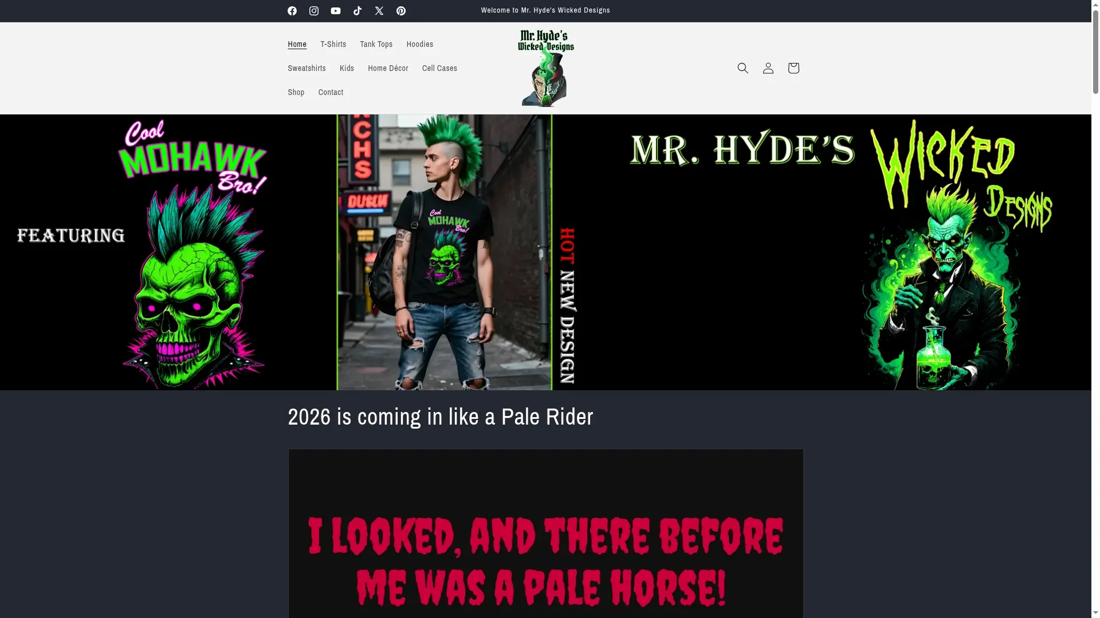Open the Home Décor menu item
Viewport: 1100px width, 618px height.
[x=388, y=68]
